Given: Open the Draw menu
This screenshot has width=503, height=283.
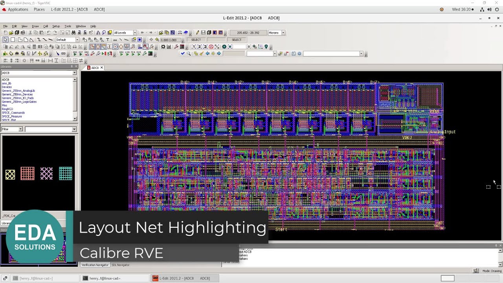Looking at the screenshot, I should [x=35, y=26].
